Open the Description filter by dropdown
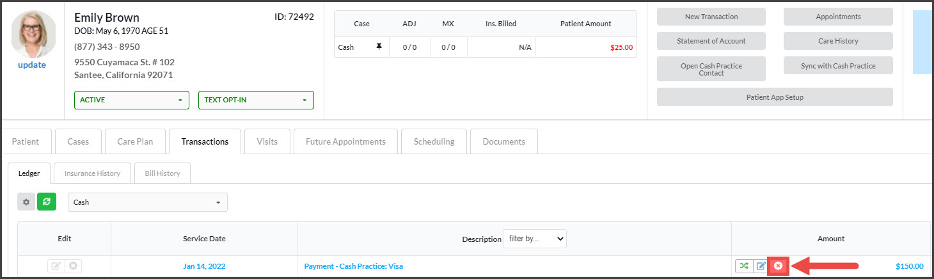Viewport: 934px width, 279px height. pos(535,239)
